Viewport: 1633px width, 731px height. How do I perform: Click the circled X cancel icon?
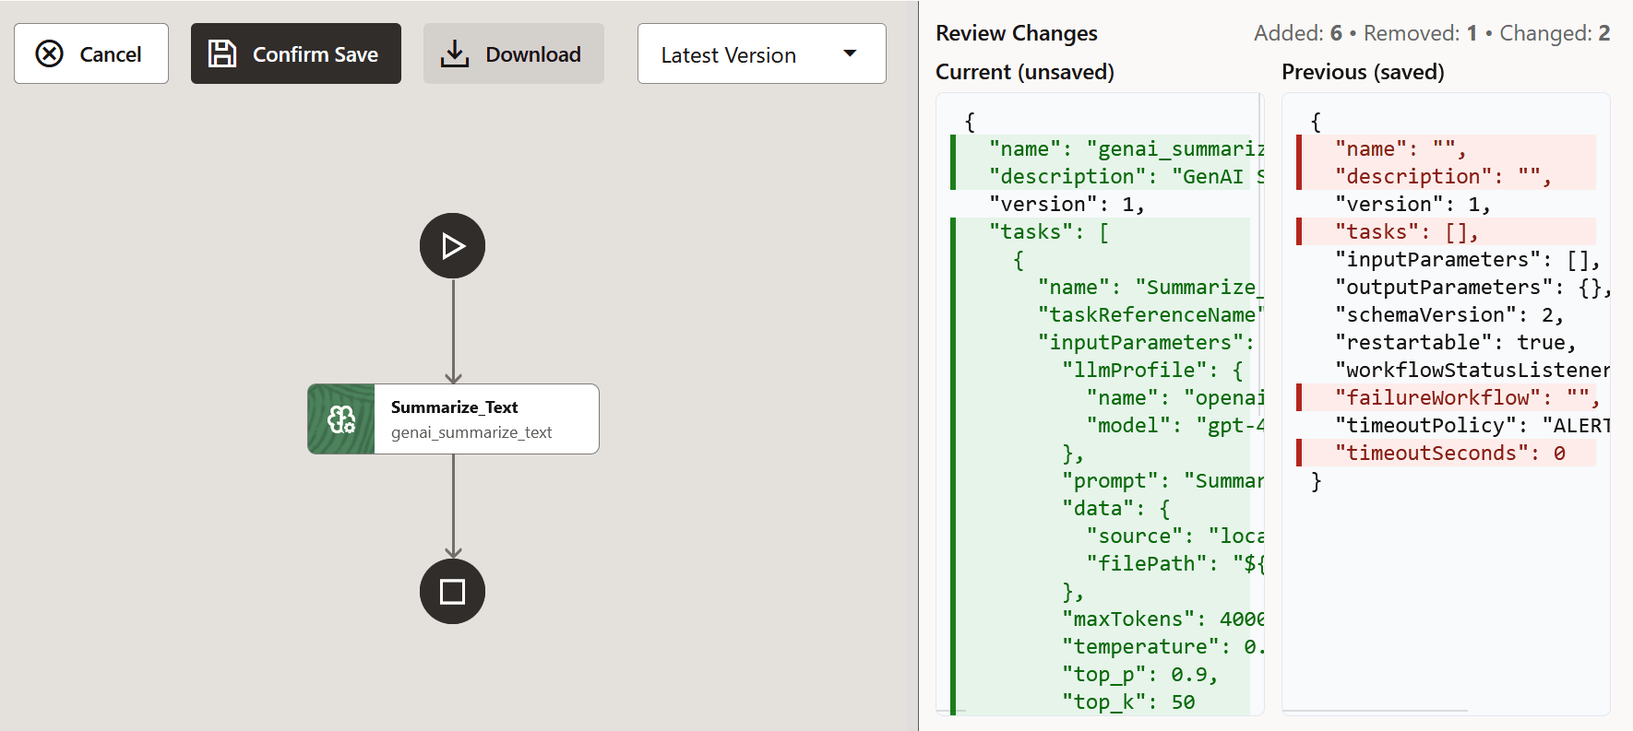coord(50,53)
